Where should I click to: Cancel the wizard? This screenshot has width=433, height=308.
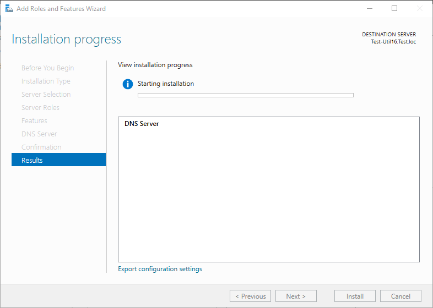pos(400,296)
